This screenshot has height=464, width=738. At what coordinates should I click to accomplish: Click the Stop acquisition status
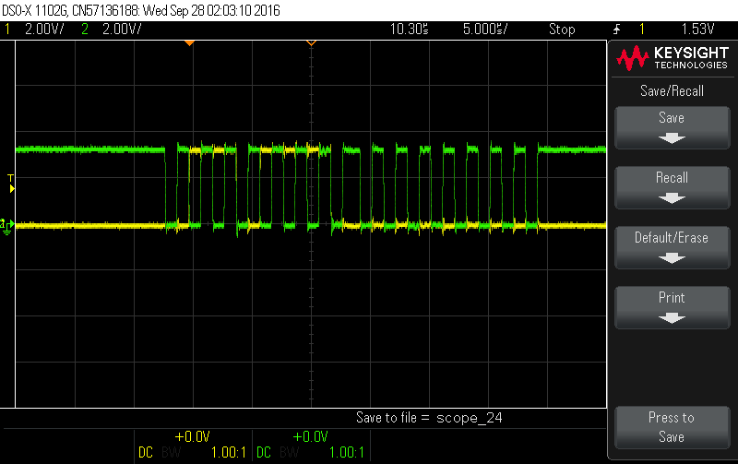point(562,30)
